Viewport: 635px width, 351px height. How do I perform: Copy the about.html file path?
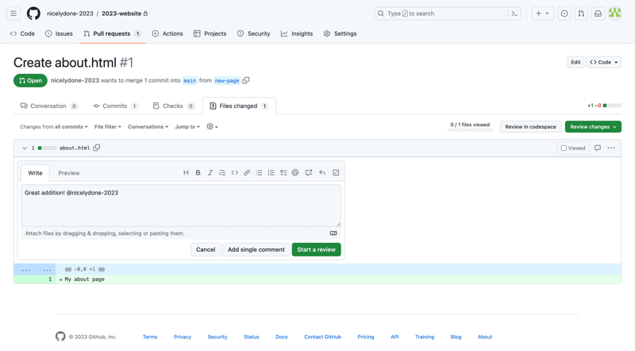tap(96, 148)
